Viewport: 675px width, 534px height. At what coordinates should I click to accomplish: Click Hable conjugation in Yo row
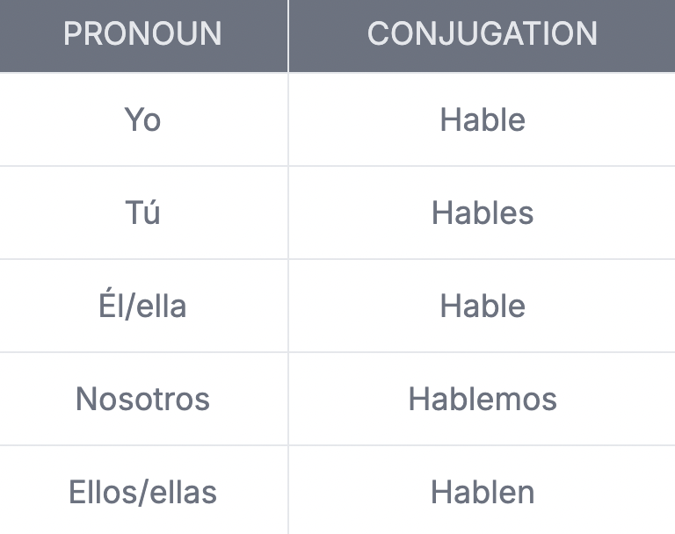[483, 119]
